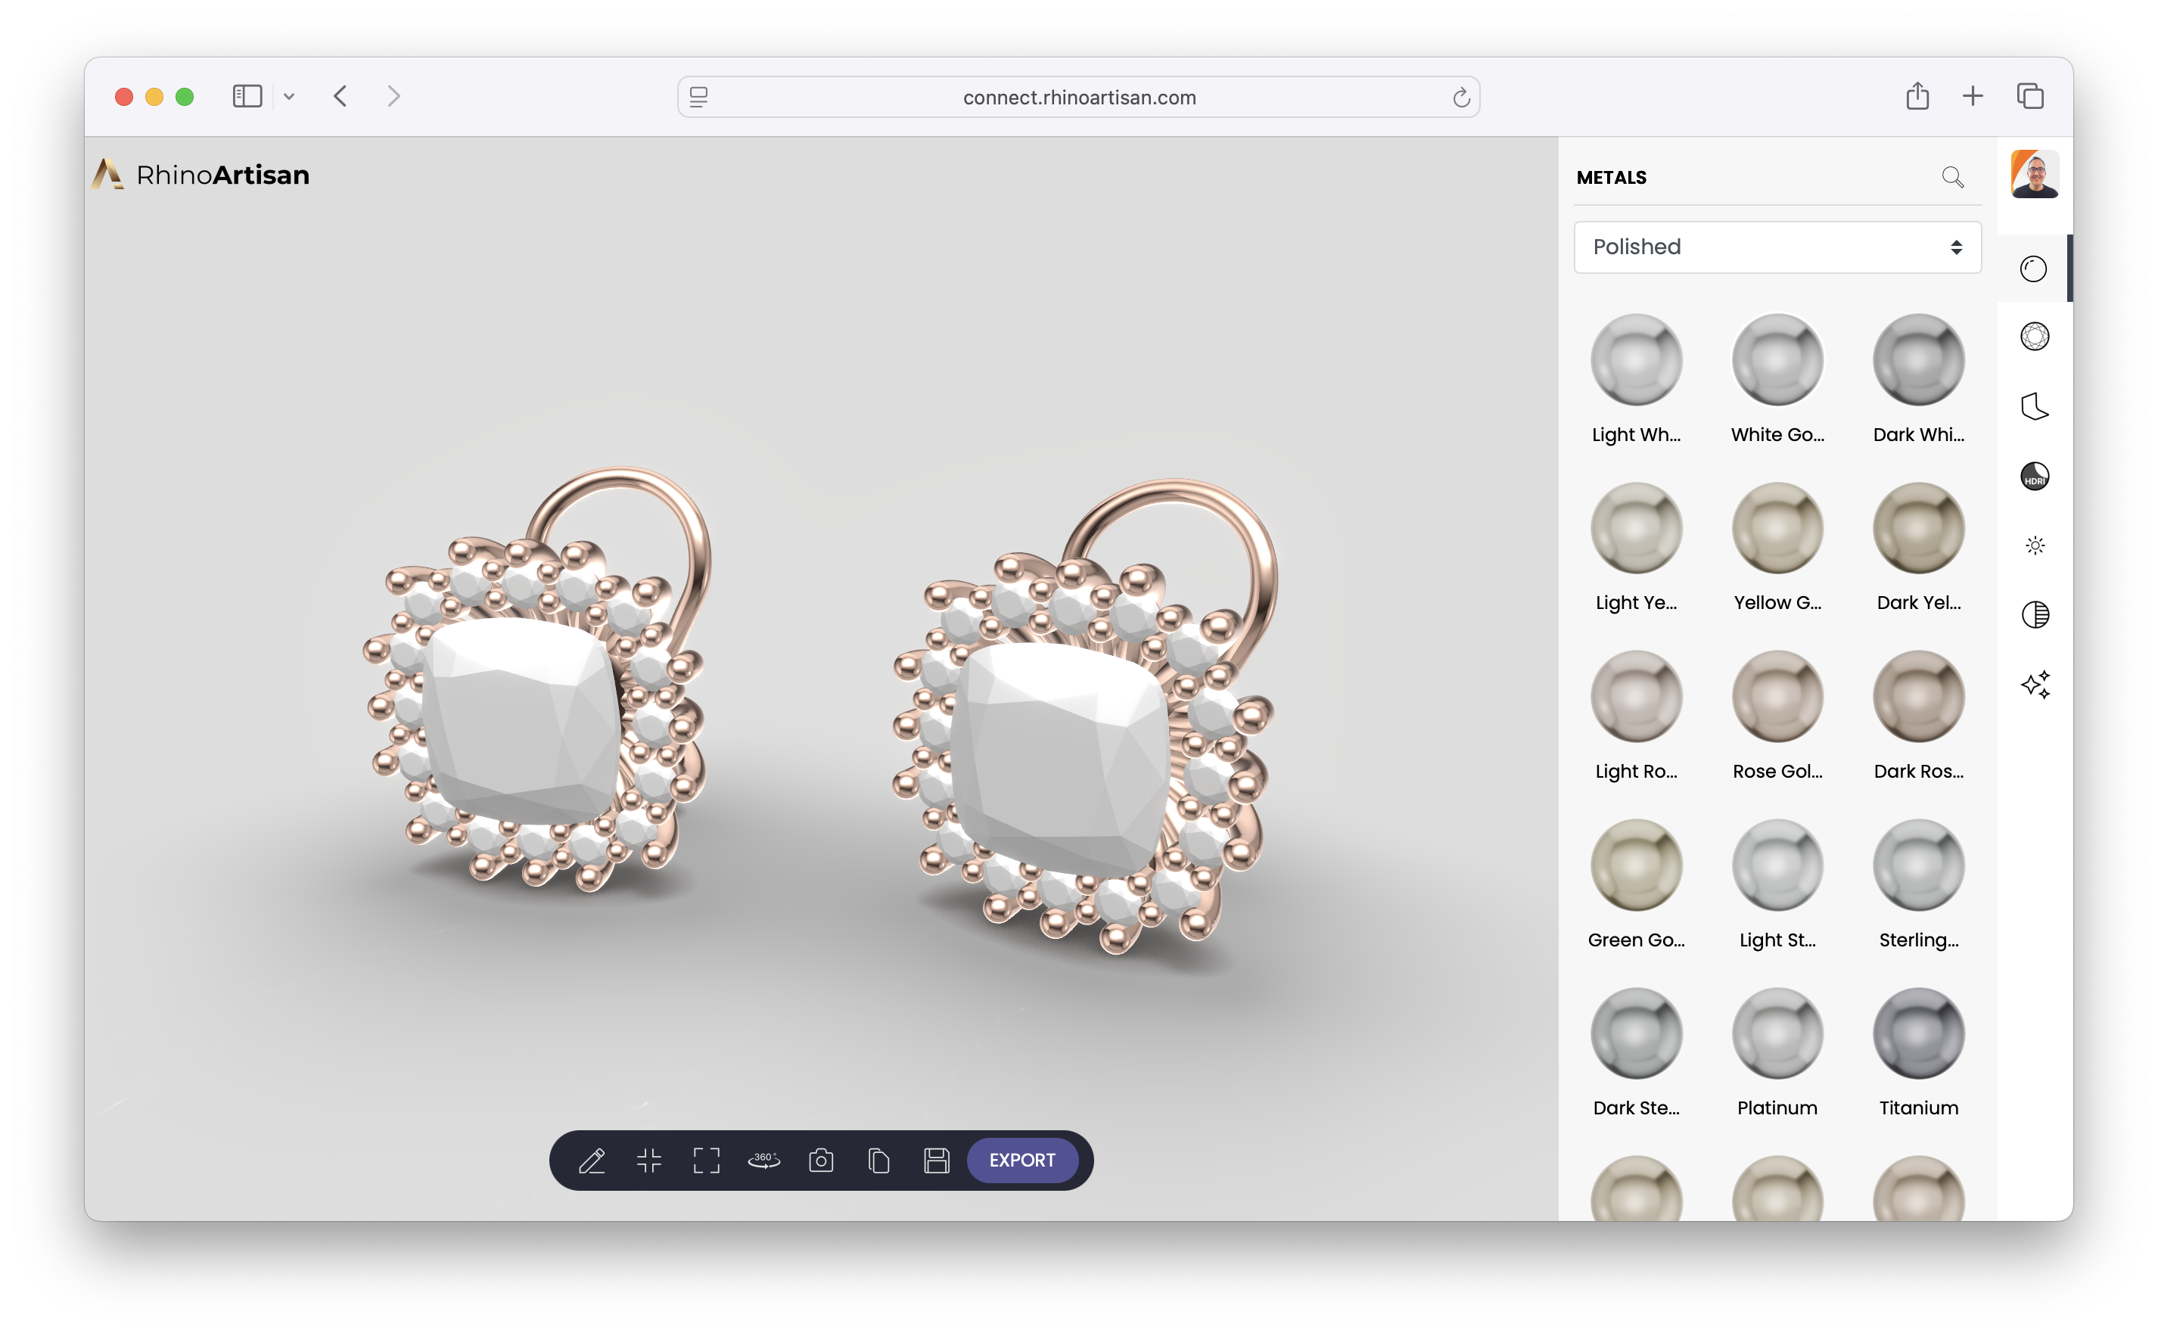The height and width of the screenshot is (1333, 2158).
Task: Open the metals materials tab in sidebar
Action: 2034,268
